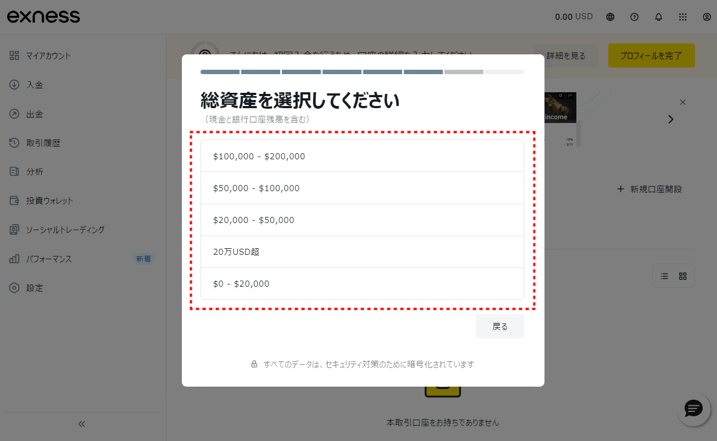Select $50,000 - $100,000 option

coord(362,188)
